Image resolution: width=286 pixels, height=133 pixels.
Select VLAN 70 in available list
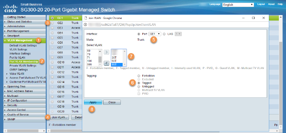(93, 54)
